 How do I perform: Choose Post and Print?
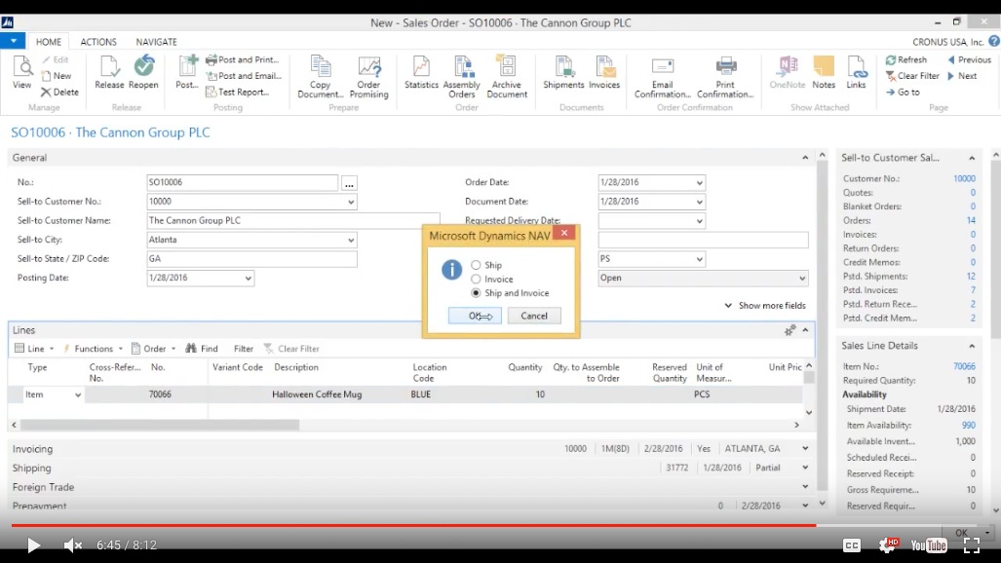pos(242,59)
